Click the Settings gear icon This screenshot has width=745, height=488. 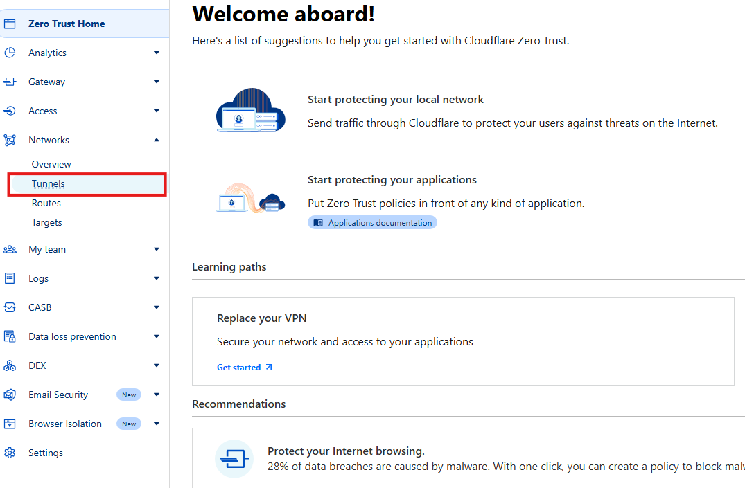click(10, 453)
